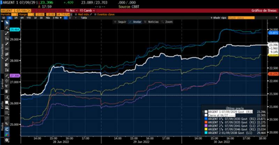This screenshot has width=279, height=145.
Task: Activate the Anotar pencil tool
Action: (x=136, y=22)
